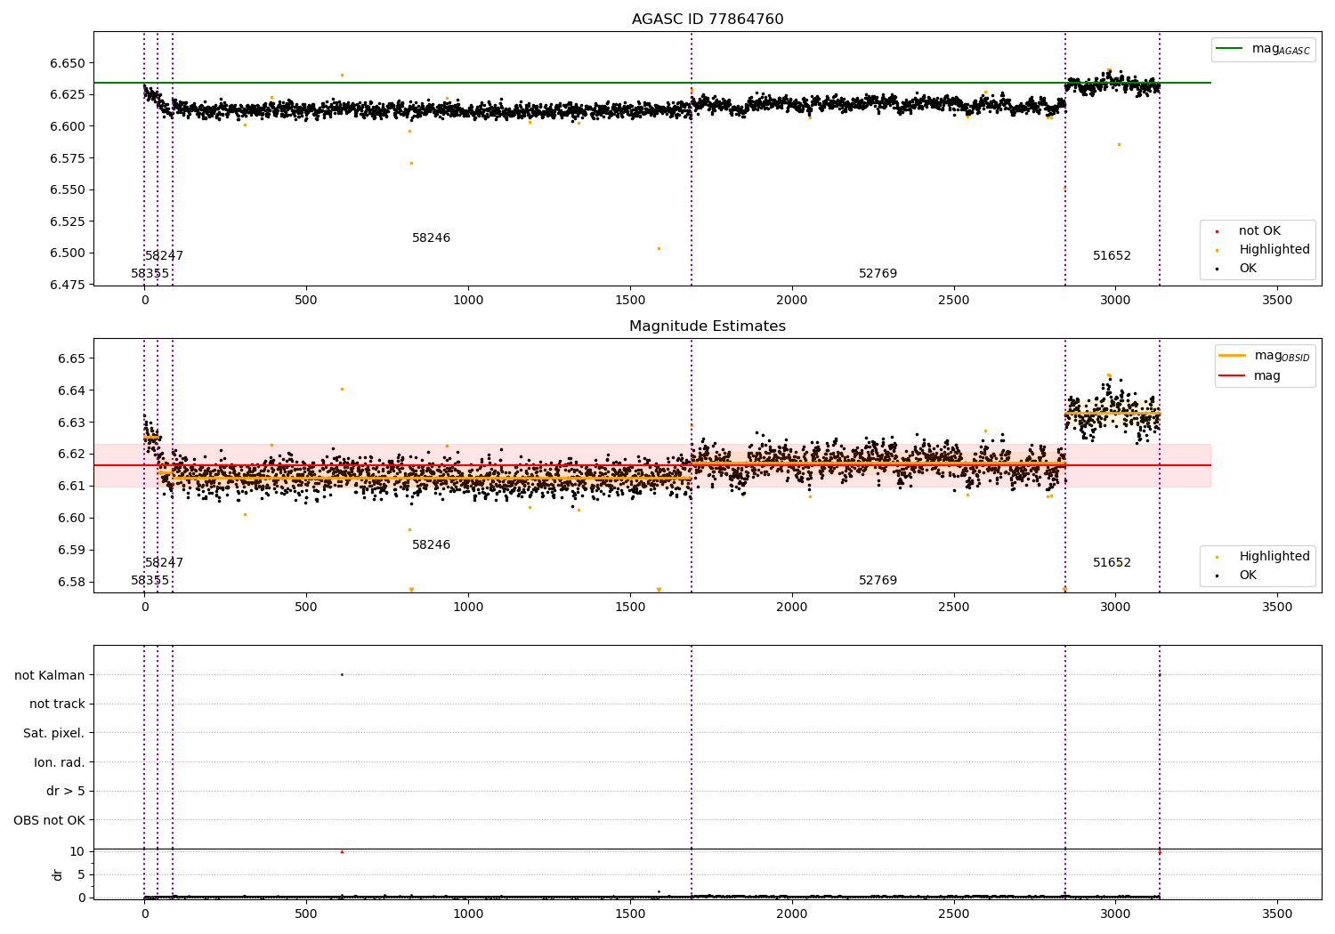The width and height of the screenshot is (1335, 934).
Task: Click the 'not Kalman' axis label
Action: click(50, 675)
